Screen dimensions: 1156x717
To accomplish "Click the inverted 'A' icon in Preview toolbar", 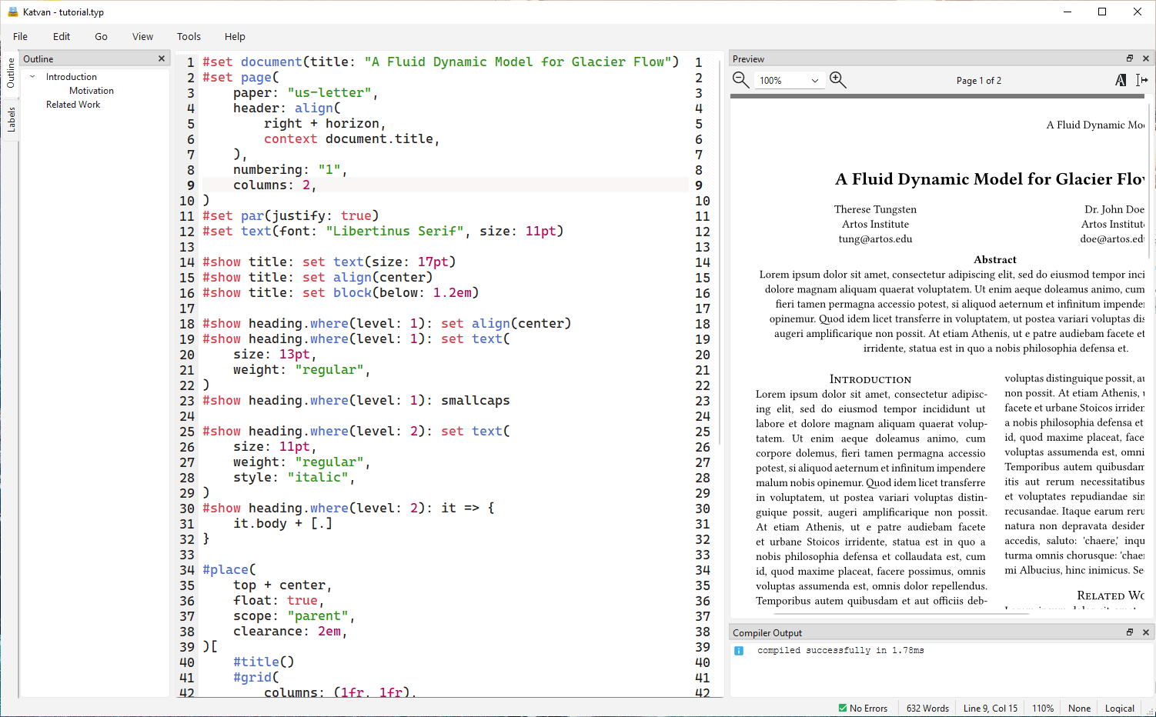I will [x=1121, y=80].
